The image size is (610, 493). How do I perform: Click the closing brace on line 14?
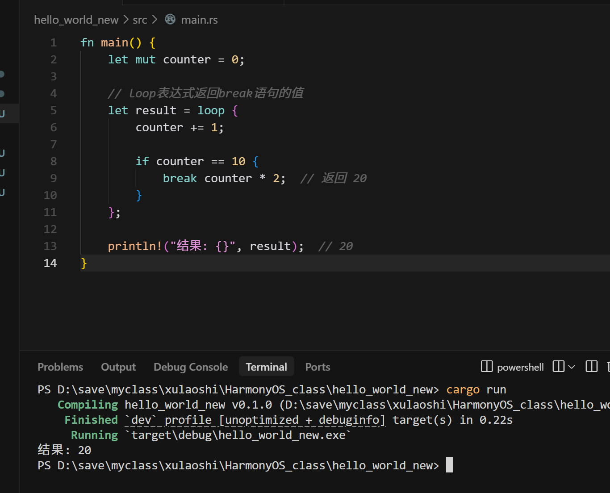[x=84, y=263]
